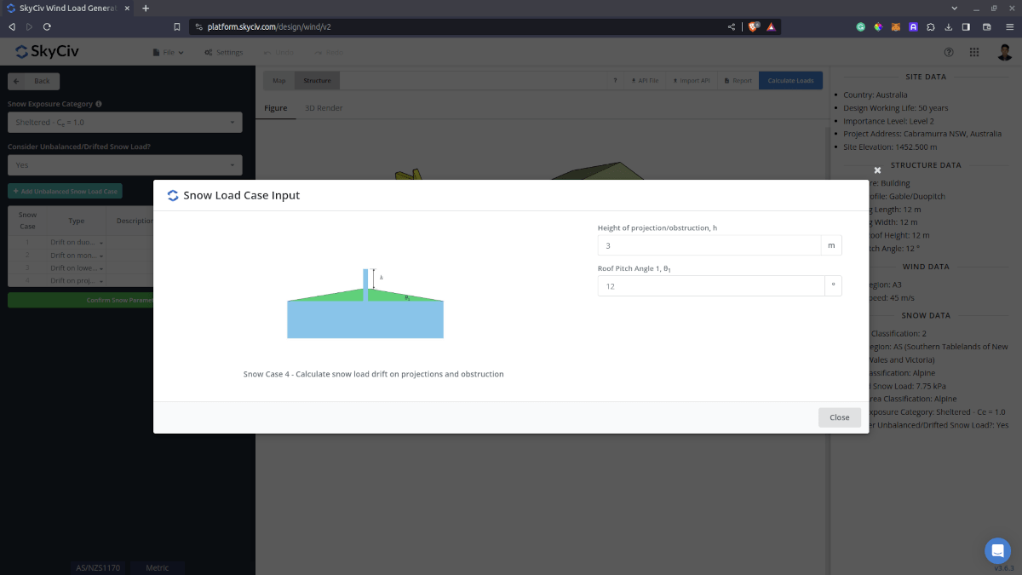1022x575 pixels.
Task: Open the MetaMask fox extension icon
Action: click(x=895, y=26)
